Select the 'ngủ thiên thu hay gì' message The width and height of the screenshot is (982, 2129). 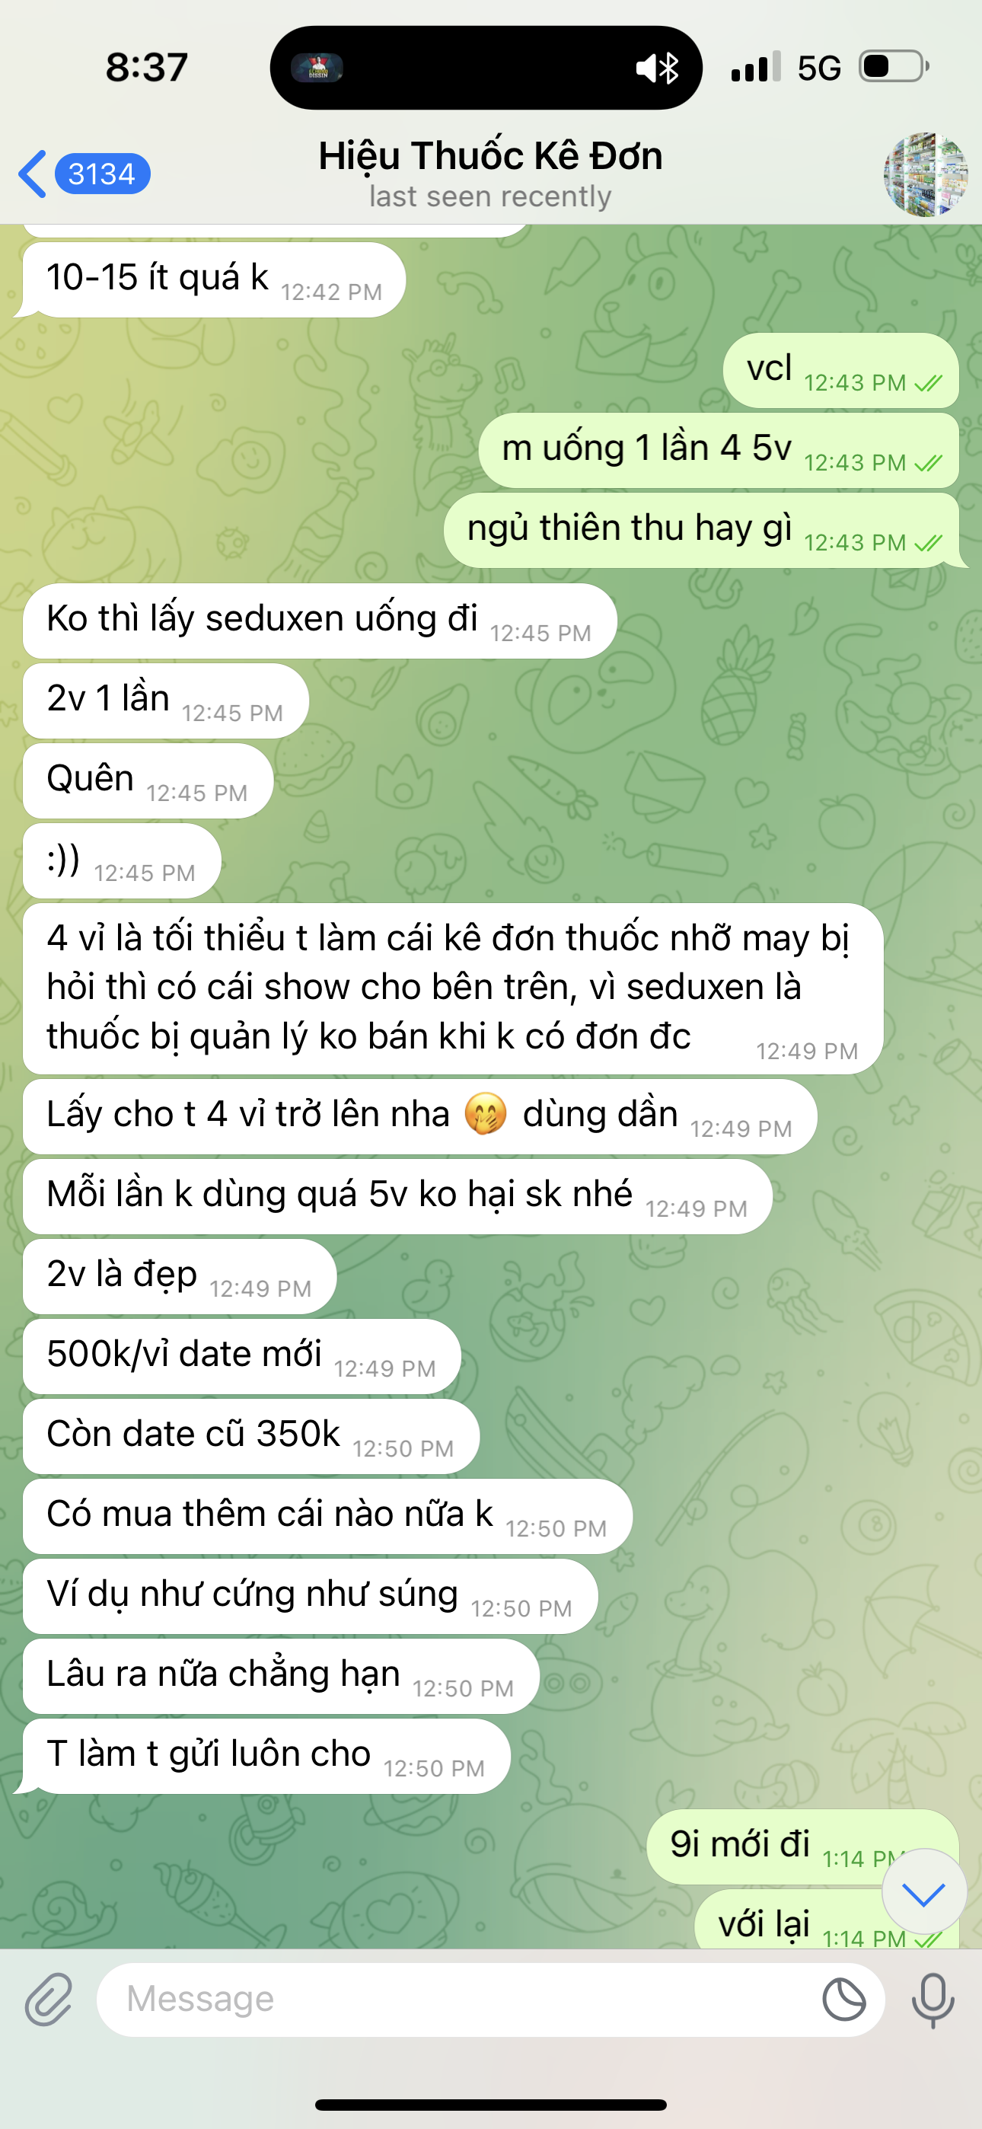coord(702,530)
